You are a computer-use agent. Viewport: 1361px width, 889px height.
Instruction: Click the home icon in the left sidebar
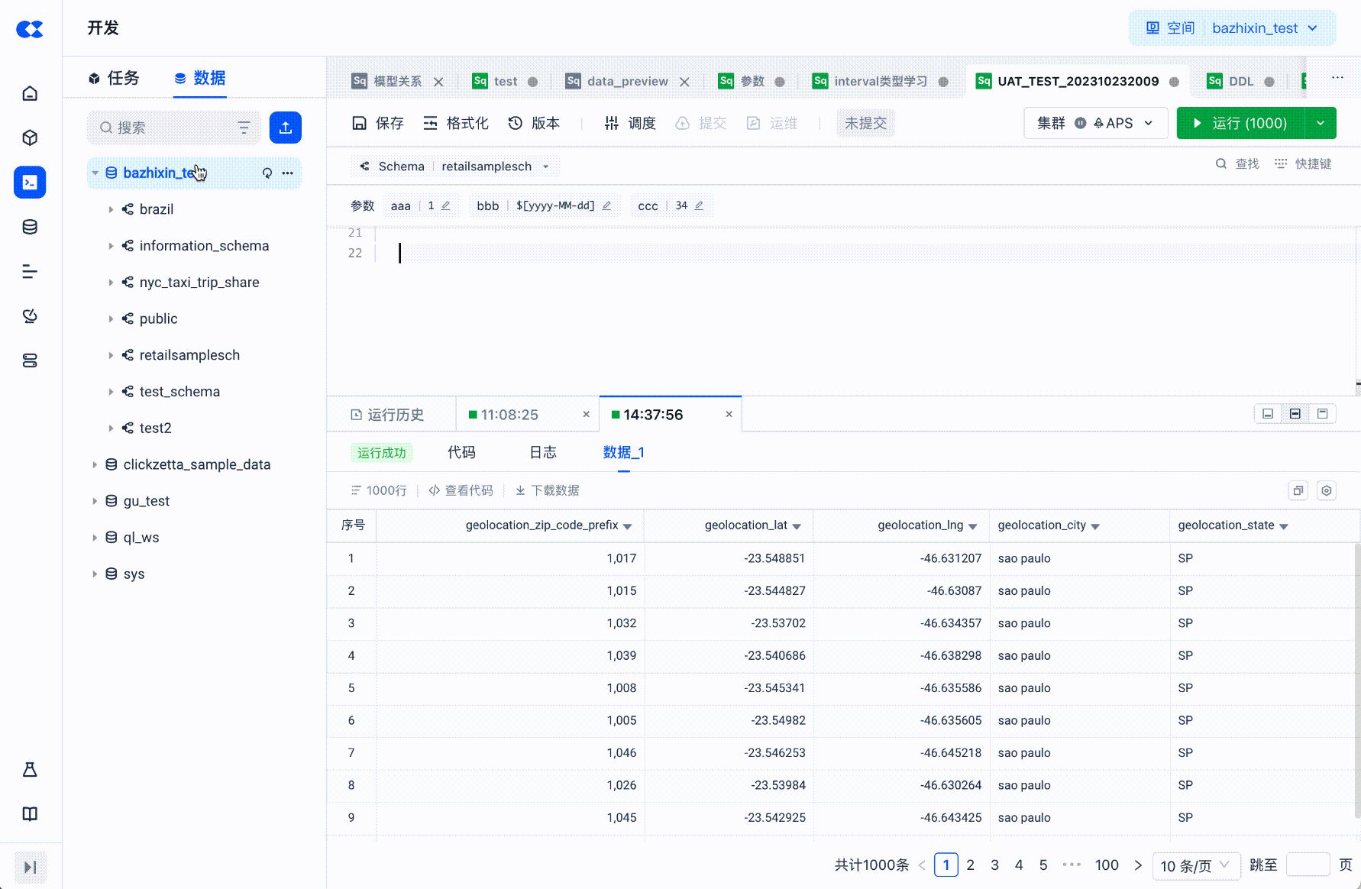(x=30, y=93)
